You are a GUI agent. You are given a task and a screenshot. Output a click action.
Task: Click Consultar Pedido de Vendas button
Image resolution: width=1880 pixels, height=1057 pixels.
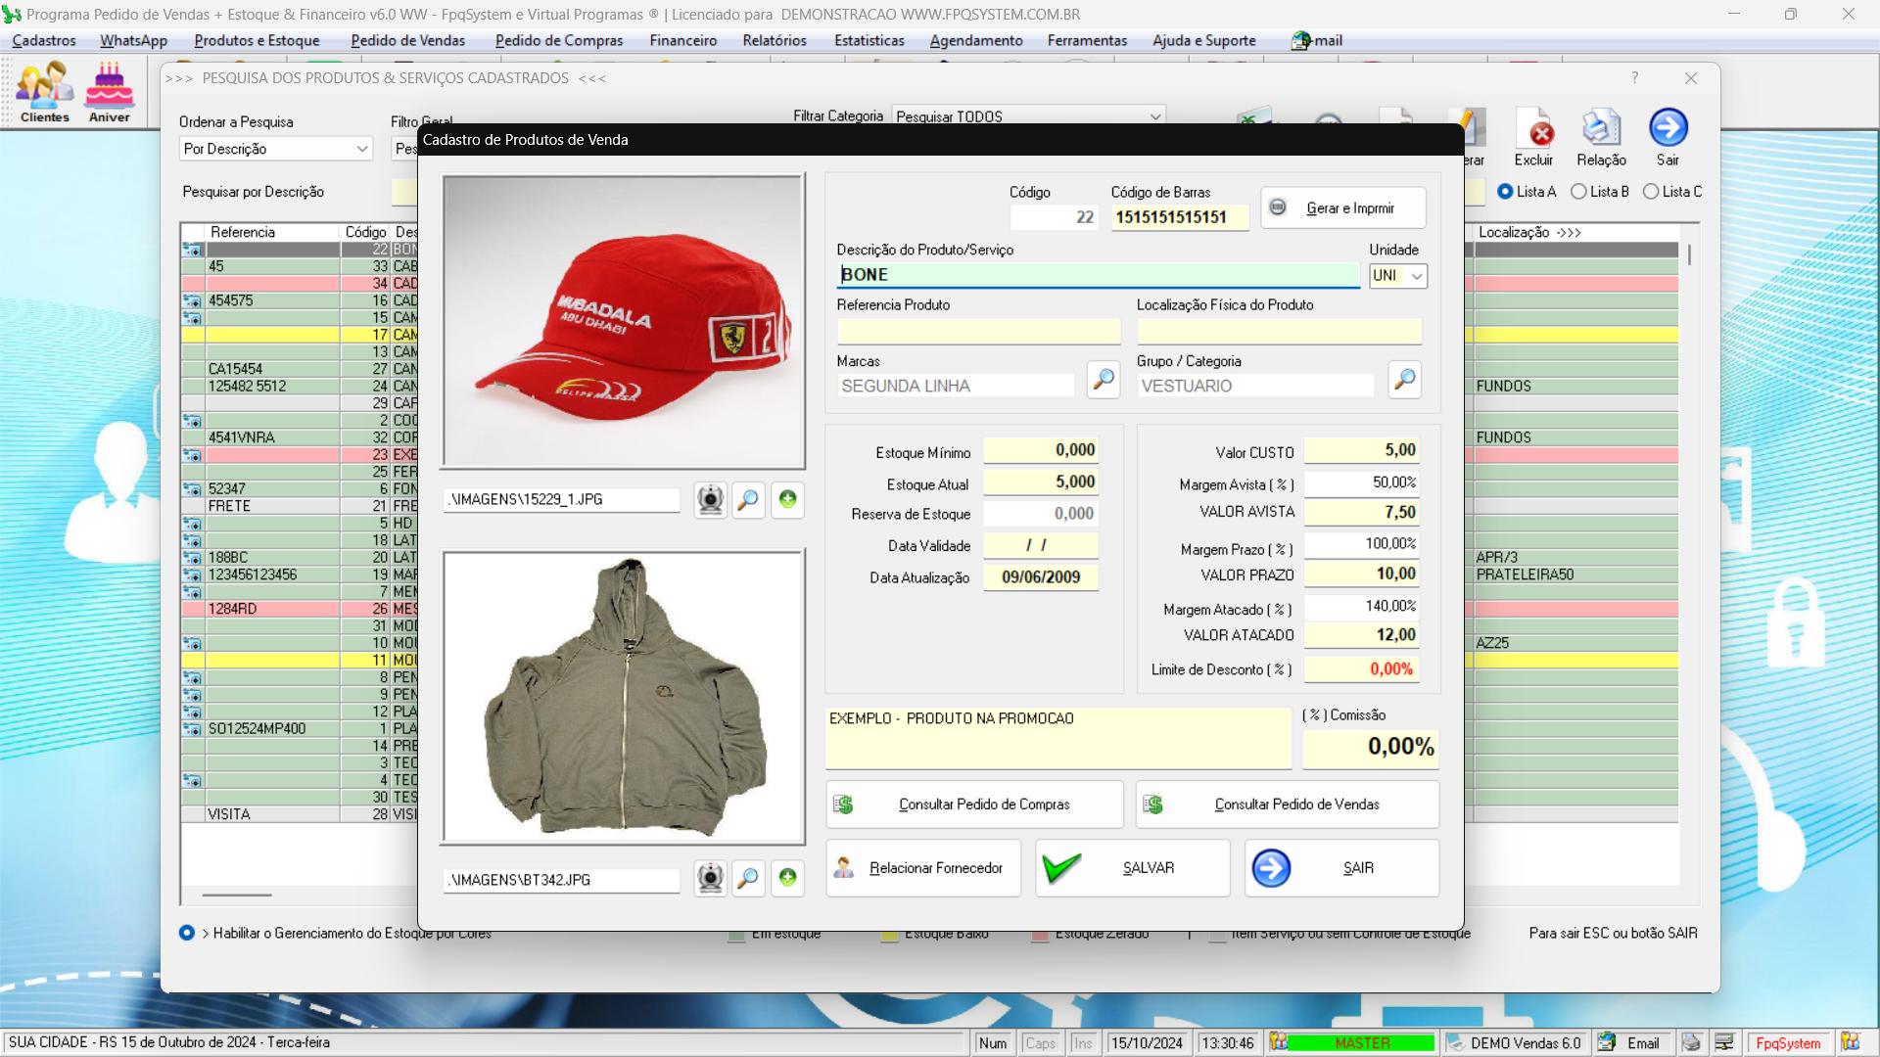(1287, 804)
